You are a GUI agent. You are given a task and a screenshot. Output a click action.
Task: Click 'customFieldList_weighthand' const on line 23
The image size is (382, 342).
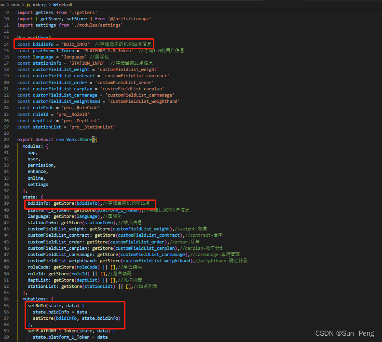(x=66, y=101)
